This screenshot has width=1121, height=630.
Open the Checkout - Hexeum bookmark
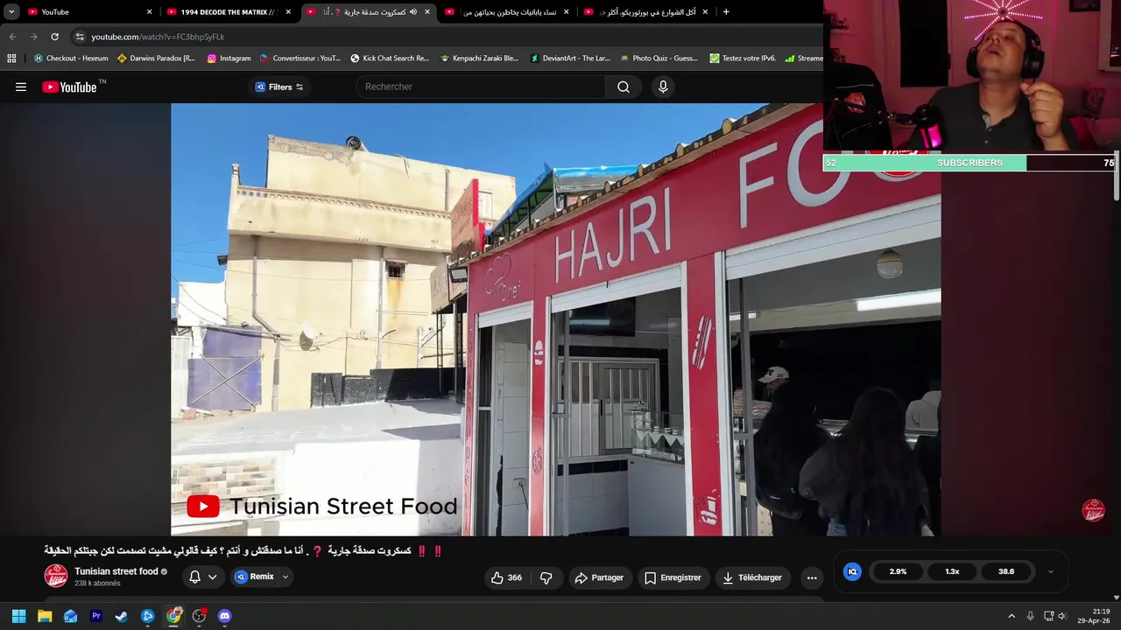point(71,58)
